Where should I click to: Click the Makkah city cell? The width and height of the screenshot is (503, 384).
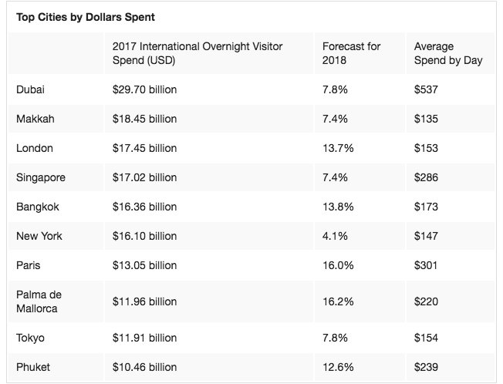click(x=35, y=119)
